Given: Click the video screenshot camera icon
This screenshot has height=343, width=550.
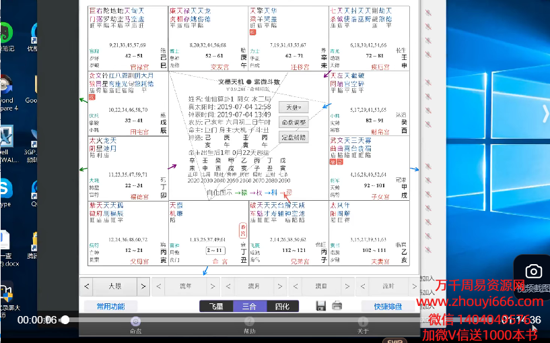Looking at the screenshot, I should tap(533, 272).
